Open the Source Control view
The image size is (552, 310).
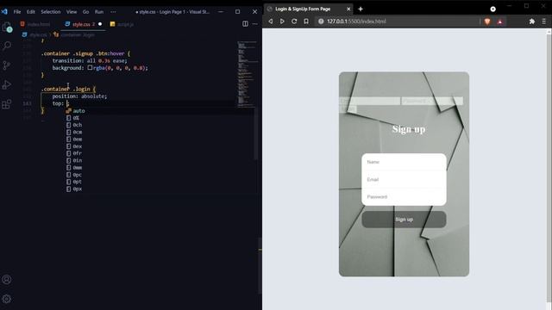(7, 65)
